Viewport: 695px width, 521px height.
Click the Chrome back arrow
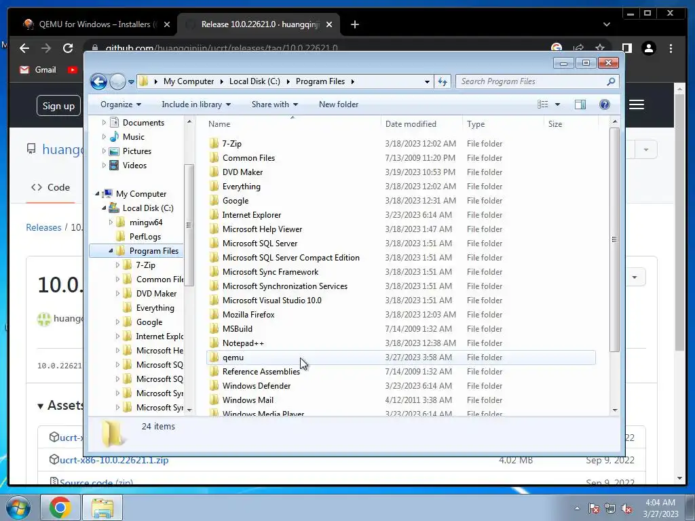pos(24,48)
